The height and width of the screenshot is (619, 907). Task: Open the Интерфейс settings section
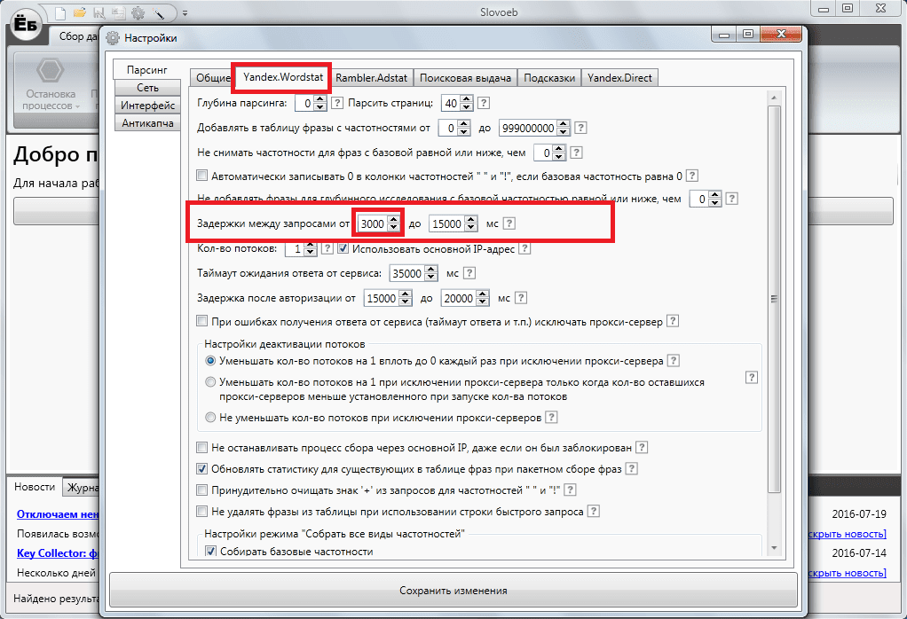click(x=147, y=106)
